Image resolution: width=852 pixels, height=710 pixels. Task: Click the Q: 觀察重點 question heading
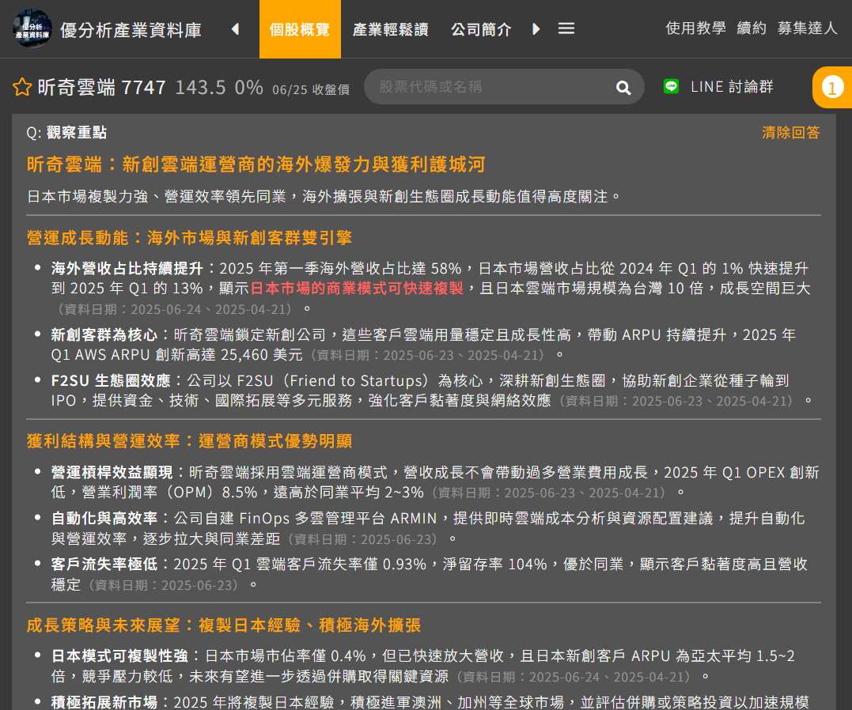66,133
